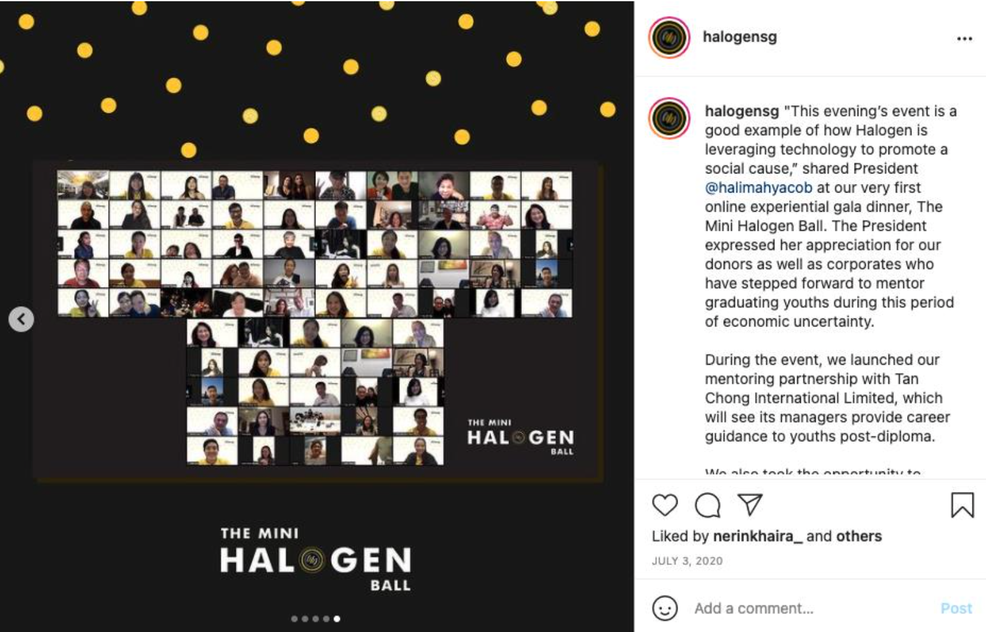Screen dimensions: 986x632
Task: Click halogensg username in the caption
Action: 742,111
